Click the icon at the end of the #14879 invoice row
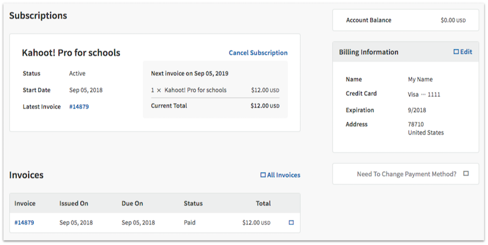The width and height of the screenshot is (488, 245). point(292,222)
